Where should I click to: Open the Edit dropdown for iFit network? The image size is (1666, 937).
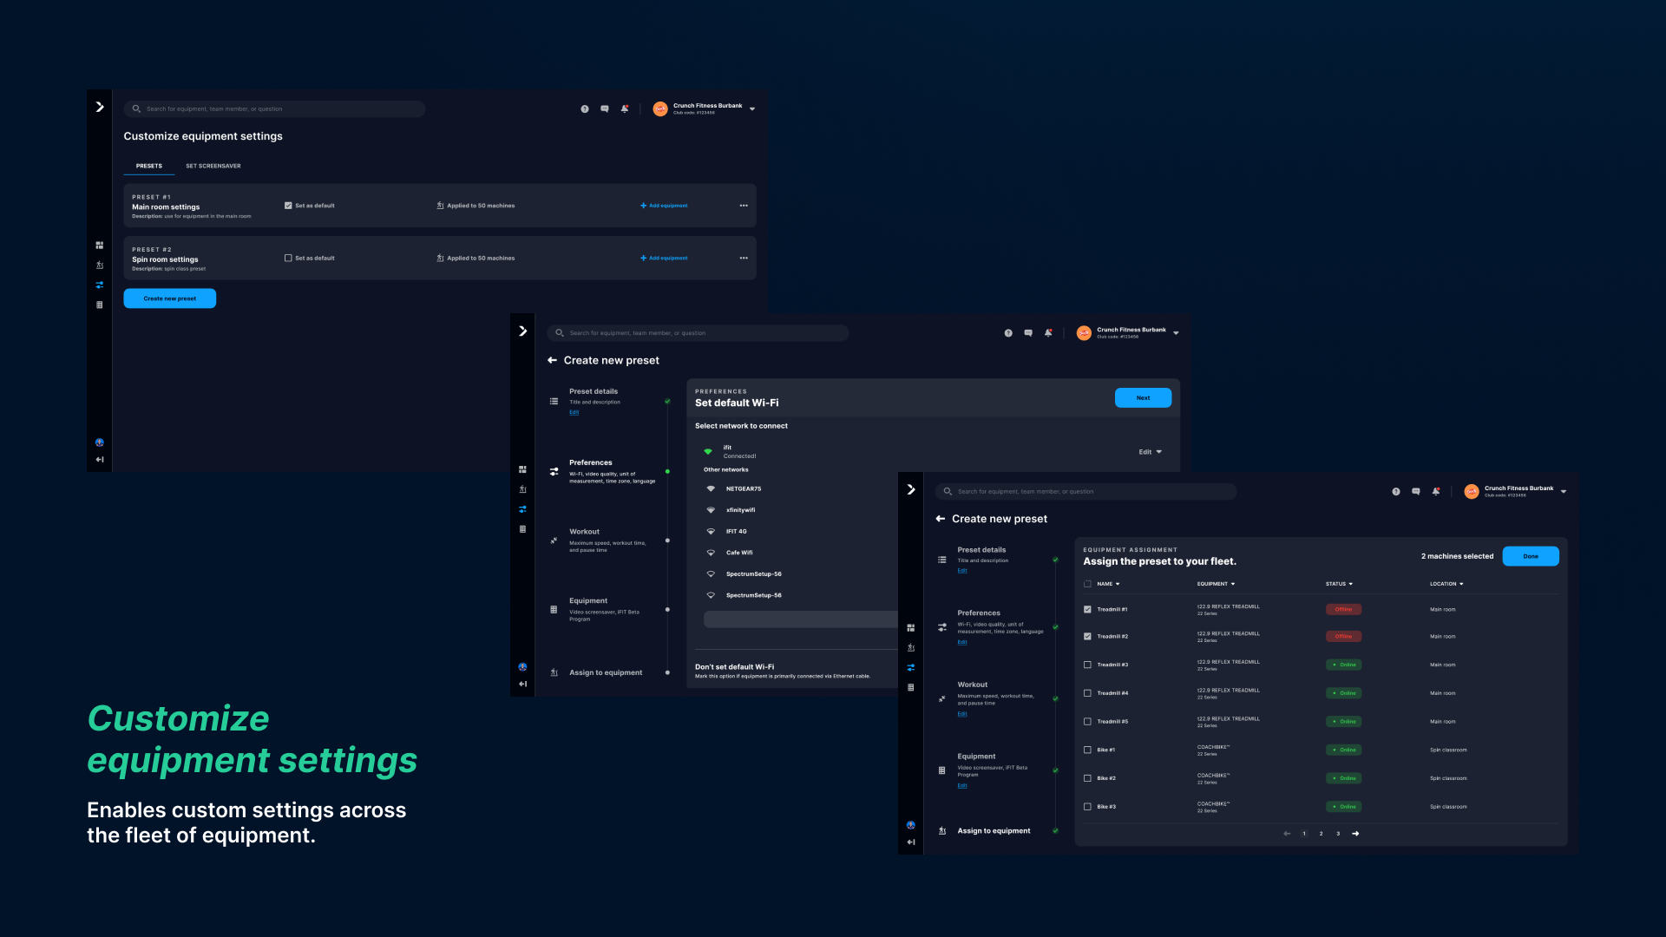coord(1150,452)
